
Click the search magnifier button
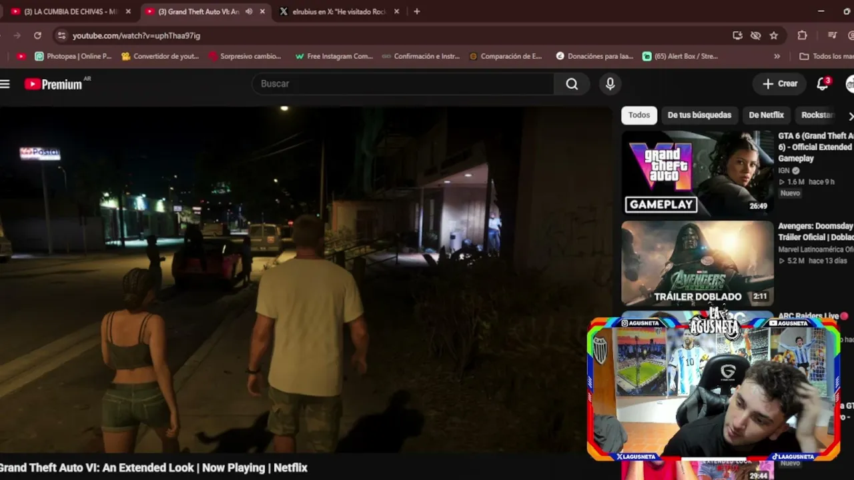pos(572,84)
